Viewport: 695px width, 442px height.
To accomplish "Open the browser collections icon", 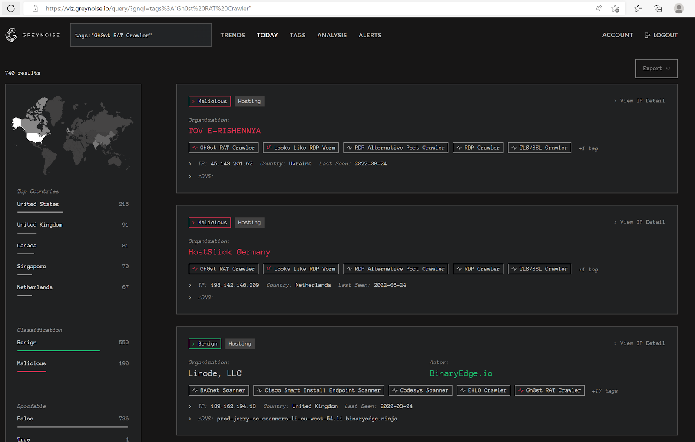I will tap(658, 8).
